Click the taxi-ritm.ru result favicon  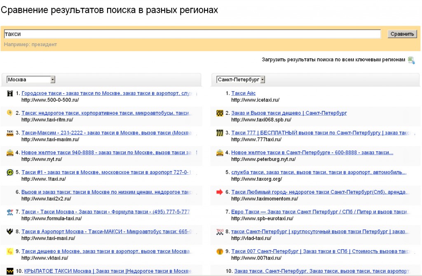pos(10,113)
